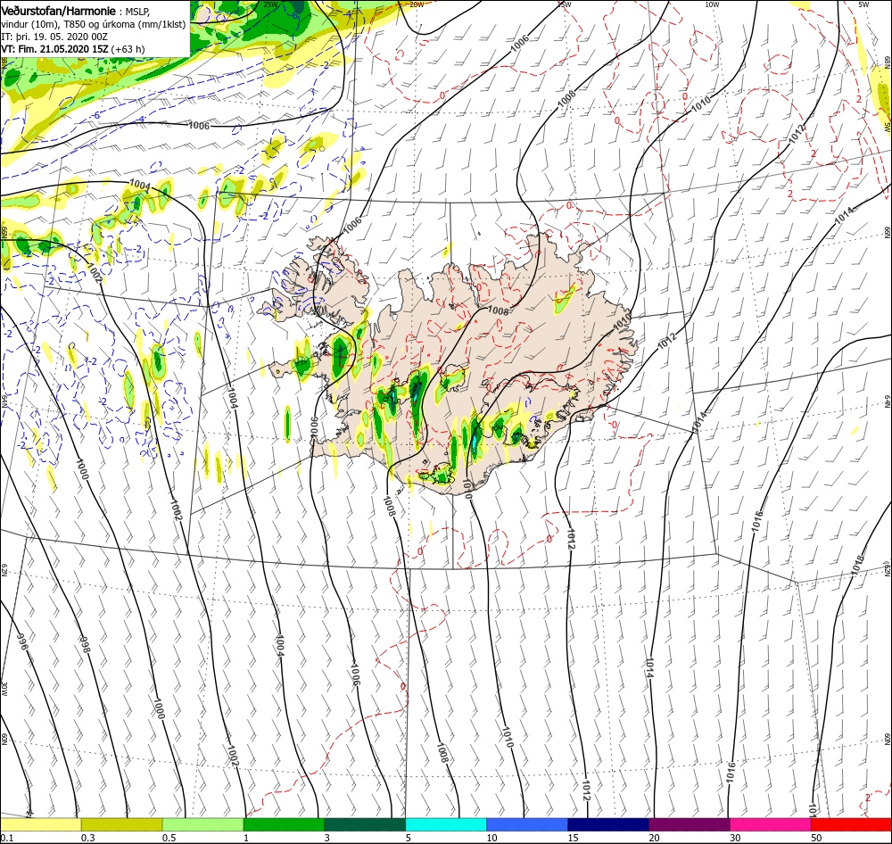Click the '996' isobar label
Screen dimensions: 892x844
click(x=23, y=641)
